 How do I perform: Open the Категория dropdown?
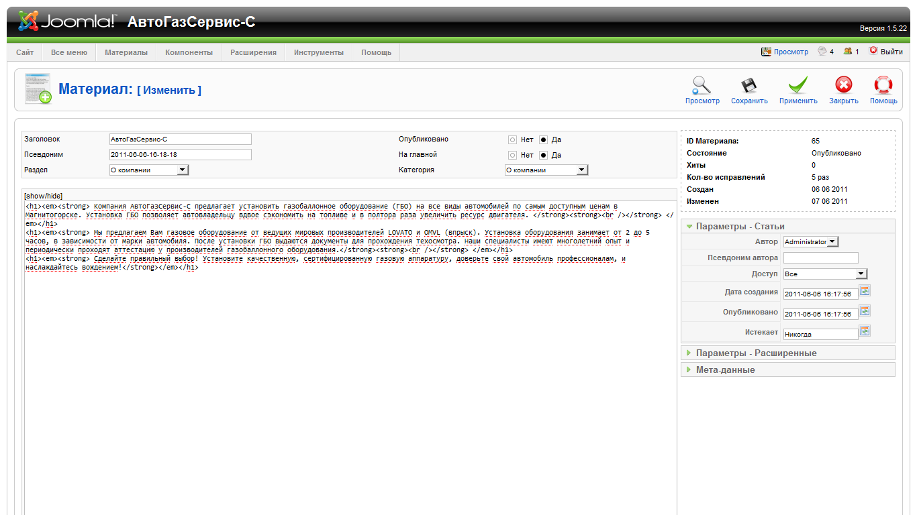tap(546, 170)
